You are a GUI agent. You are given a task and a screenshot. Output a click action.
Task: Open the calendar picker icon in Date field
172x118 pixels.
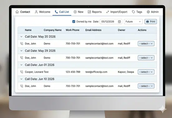click(119, 21)
